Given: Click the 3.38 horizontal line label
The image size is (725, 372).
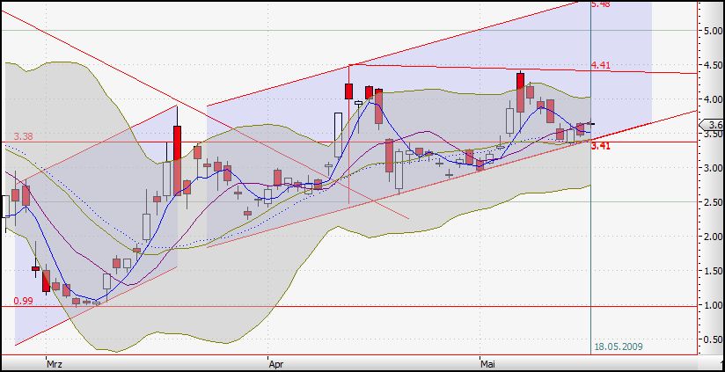Looking at the screenshot, I should (x=23, y=136).
